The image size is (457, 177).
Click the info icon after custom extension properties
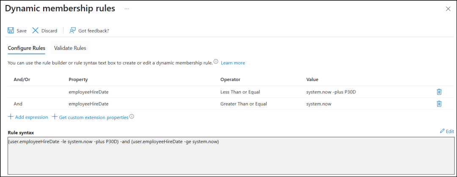coord(132,117)
